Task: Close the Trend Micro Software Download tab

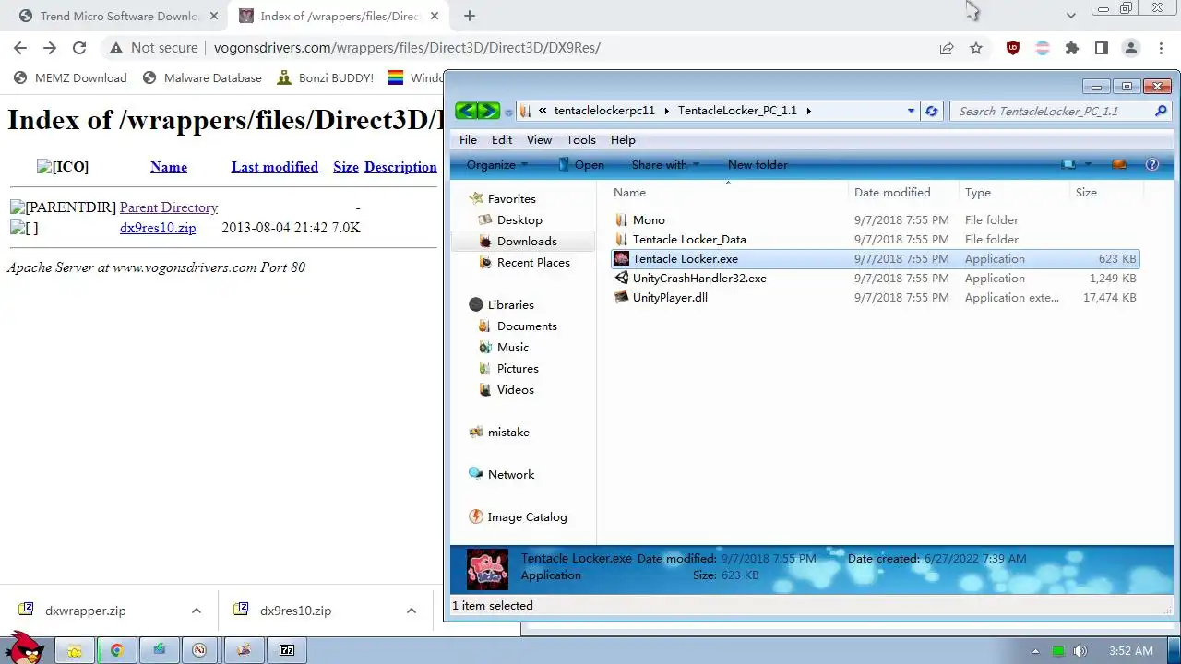Action: coord(214,16)
